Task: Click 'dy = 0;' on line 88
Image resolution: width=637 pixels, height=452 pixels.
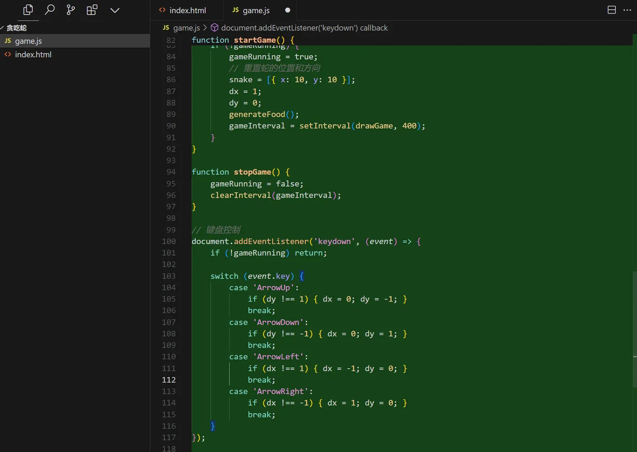Action: (x=245, y=103)
